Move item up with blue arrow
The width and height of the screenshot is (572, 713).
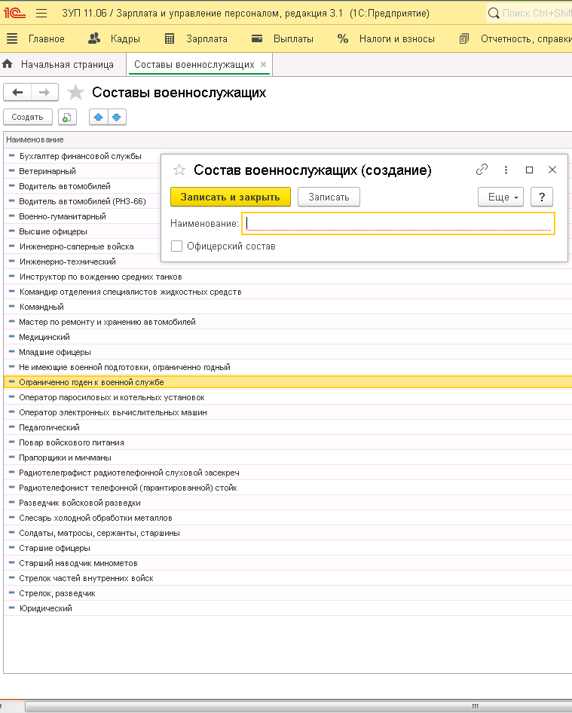98,118
